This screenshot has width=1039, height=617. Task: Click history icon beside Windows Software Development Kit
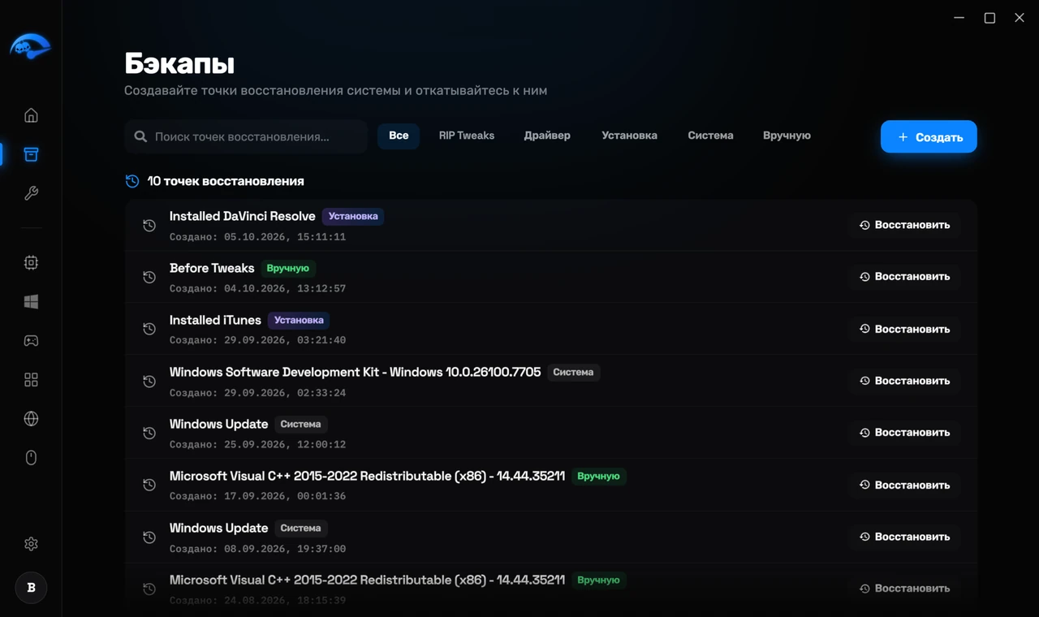[x=149, y=381]
